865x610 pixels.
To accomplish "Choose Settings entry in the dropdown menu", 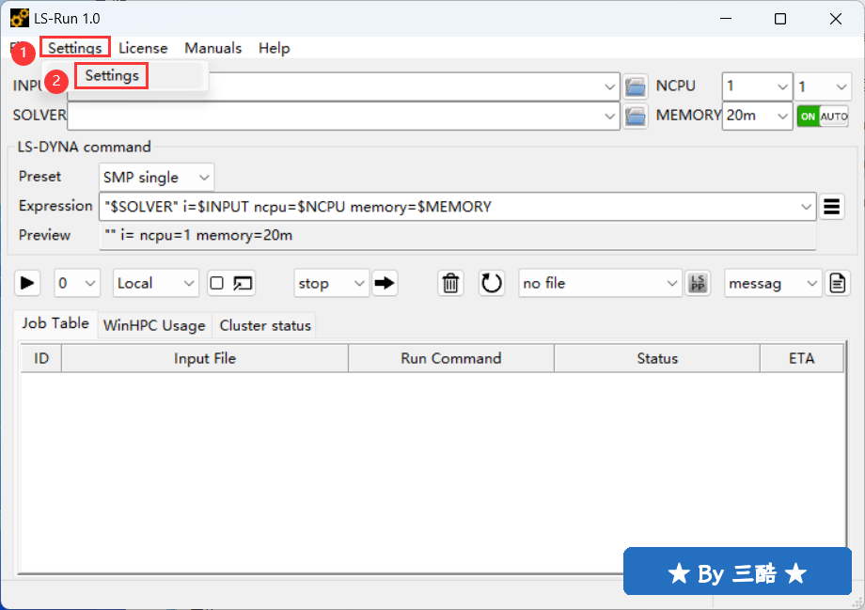I will 112,75.
